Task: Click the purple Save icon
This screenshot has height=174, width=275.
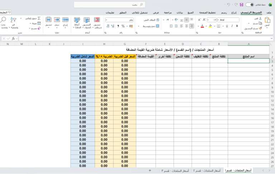Action: click(242, 5)
